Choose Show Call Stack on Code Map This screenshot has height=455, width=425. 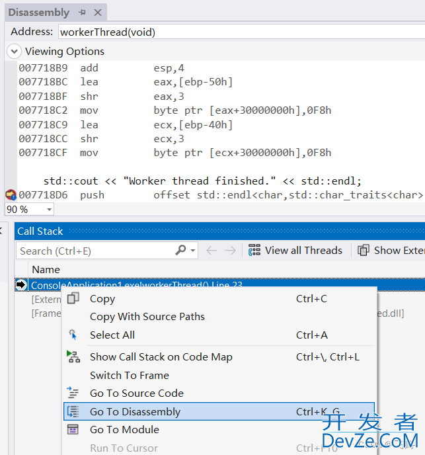pyautogui.click(x=219, y=357)
